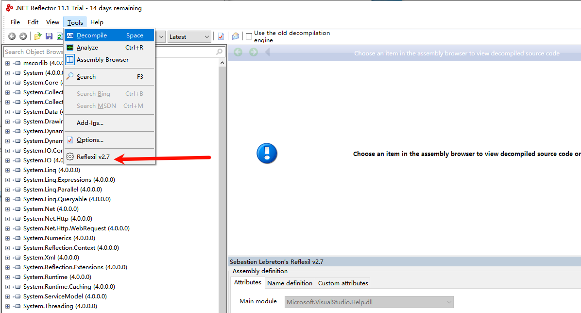
Task: Expand the System.Threading node
Action: (x=7, y=306)
